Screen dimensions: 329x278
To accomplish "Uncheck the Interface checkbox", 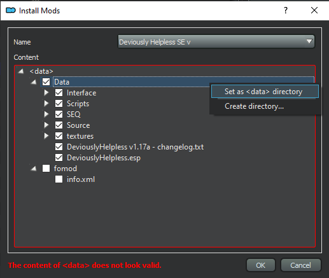I will coord(59,93).
